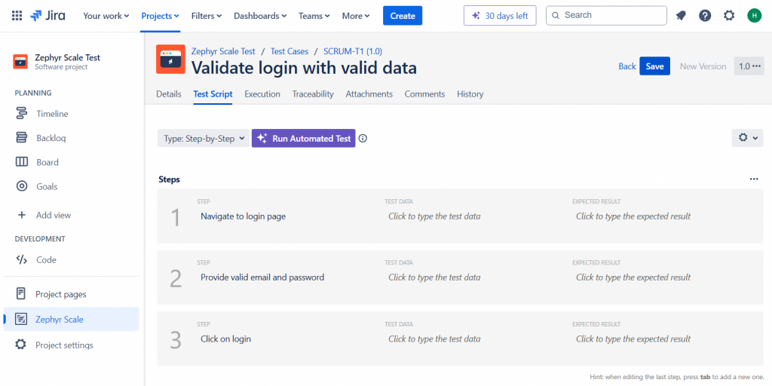This screenshot has height=386, width=772.
Task: Click the step 1 test data field
Action: click(x=434, y=216)
